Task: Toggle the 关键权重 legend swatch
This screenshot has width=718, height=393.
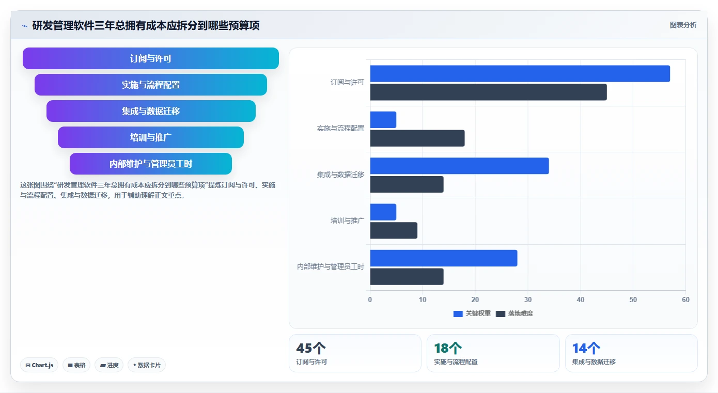Action: point(458,313)
